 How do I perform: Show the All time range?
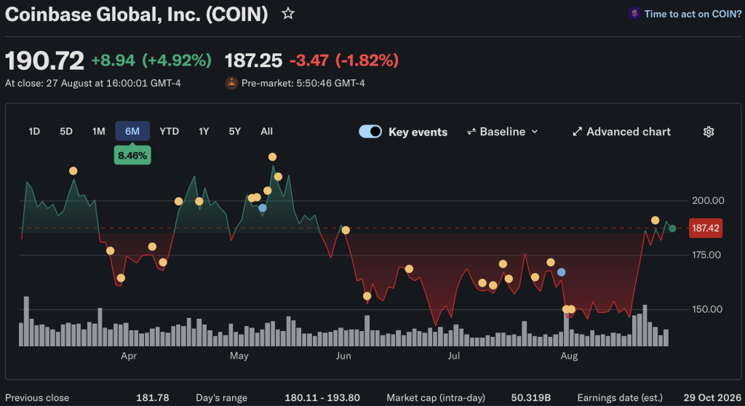tap(266, 131)
